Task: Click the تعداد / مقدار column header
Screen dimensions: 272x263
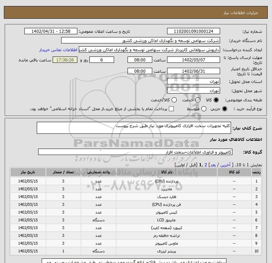Action: pyautogui.click(x=63, y=172)
